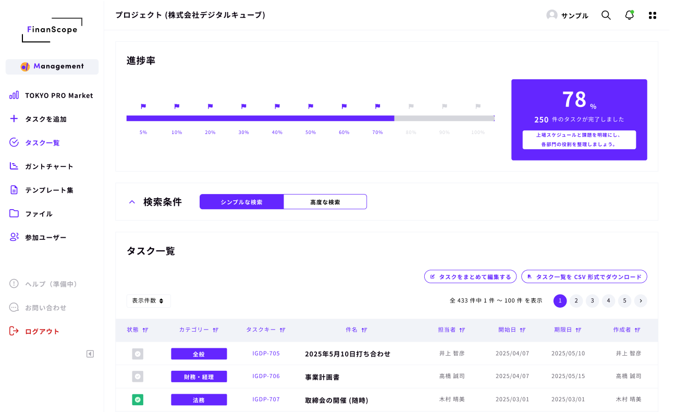This screenshot has width=688, height=412.
Task: Click the 70% milestone flag
Action: click(377, 106)
